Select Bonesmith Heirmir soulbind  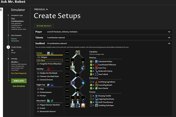49,111
